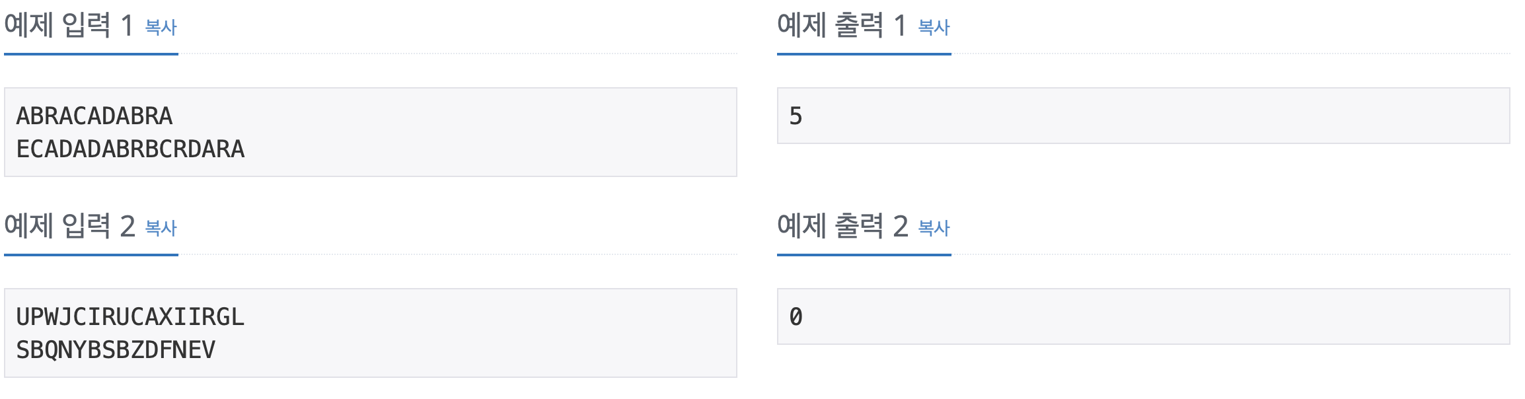Click the output value 0 in sample output 2
The height and width of the screenshot is (399, 1525).
(794, 317)
